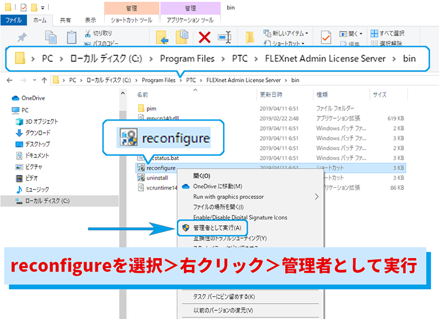This screenshot has width=439, height=319.
Task: Switch to the ホーム ribbon tab
Action: [x=40, y=20]
